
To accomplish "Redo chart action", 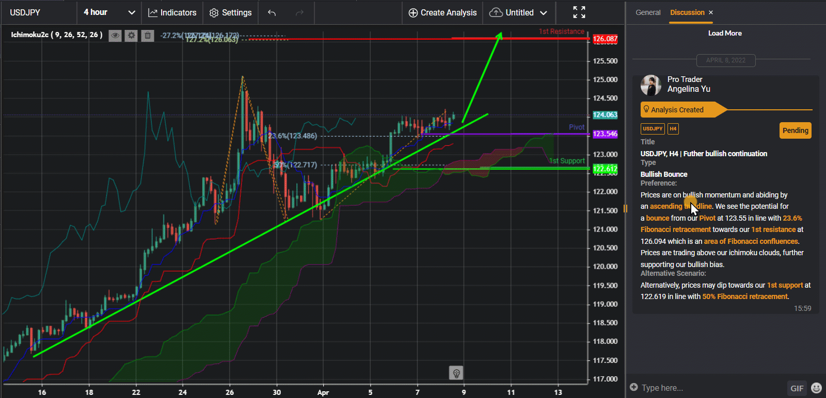I will click(x=299, y=12).
